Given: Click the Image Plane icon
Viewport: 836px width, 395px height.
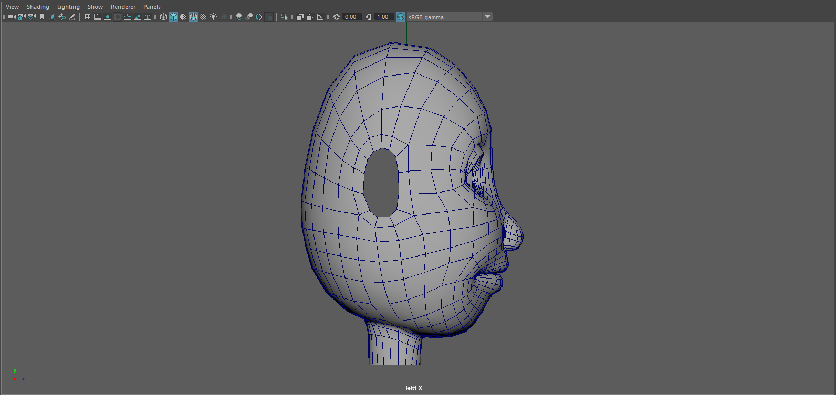Looking at the screenshot, I should pyautogui.click(x=51, y=17).
